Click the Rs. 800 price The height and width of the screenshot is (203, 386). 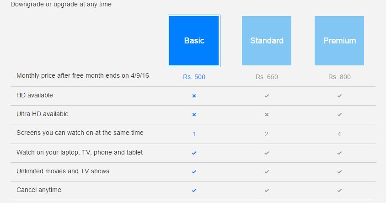click(x=339, y=77)
